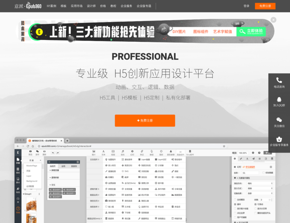Open the H5案例 menu item

[51, 6]
